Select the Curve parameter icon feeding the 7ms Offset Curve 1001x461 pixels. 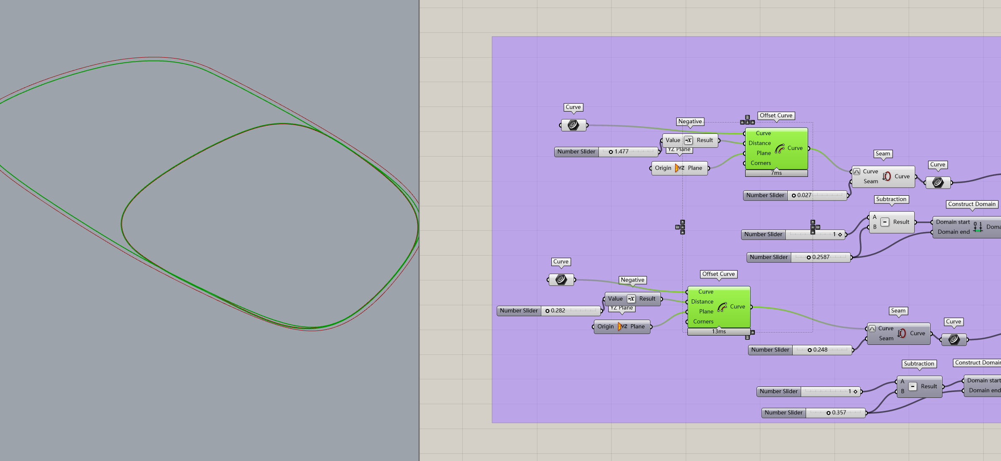(573, 125)
